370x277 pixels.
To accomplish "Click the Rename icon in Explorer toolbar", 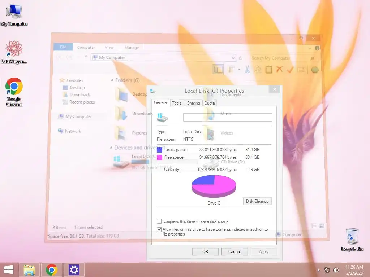I will [x=301, y=70].
